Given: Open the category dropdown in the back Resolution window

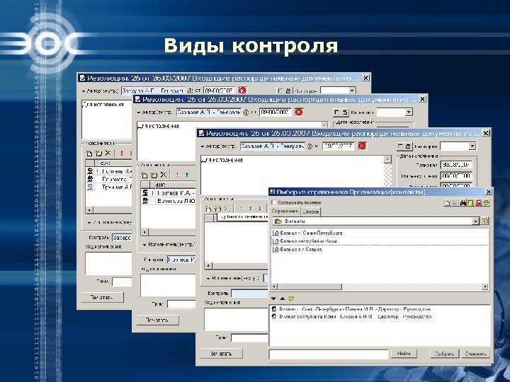Looking at the screenshot, I should pos(352,91).
